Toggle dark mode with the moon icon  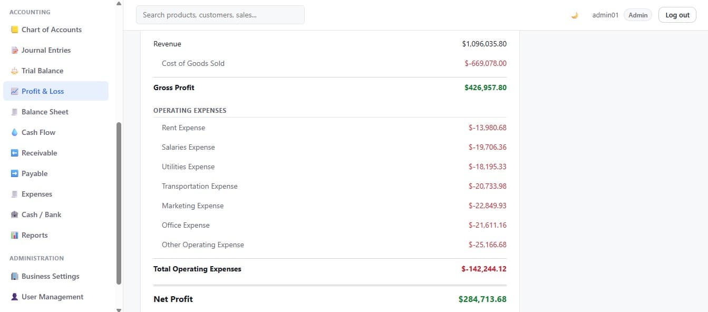click(575, 15)
